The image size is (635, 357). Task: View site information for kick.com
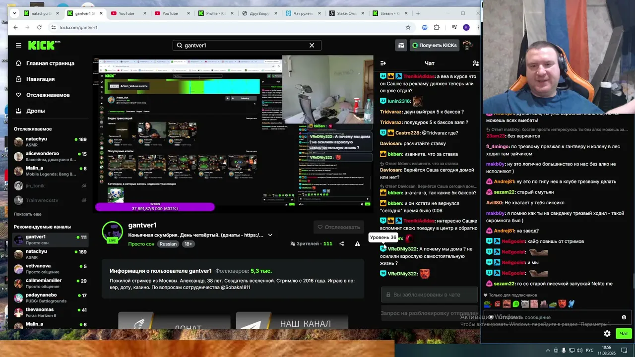(x=53, y=27)
